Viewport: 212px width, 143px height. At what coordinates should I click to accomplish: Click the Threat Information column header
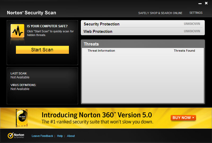pos(101,51)
